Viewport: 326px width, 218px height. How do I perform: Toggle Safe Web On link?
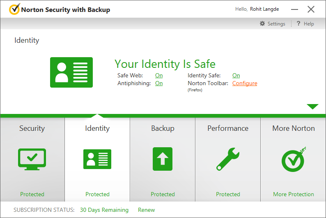[159, 75]
